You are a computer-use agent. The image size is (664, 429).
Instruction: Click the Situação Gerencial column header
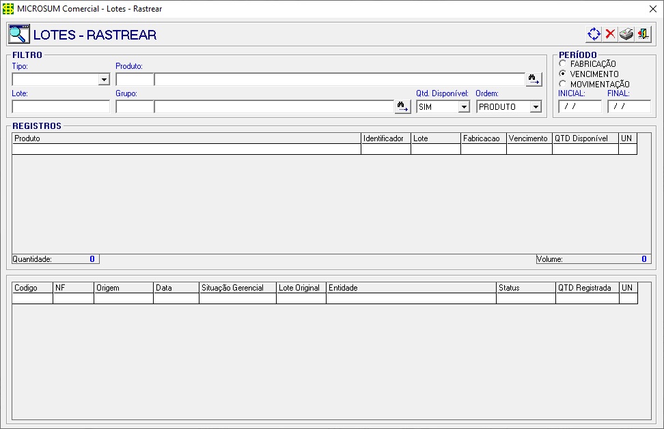pos(238,288)
